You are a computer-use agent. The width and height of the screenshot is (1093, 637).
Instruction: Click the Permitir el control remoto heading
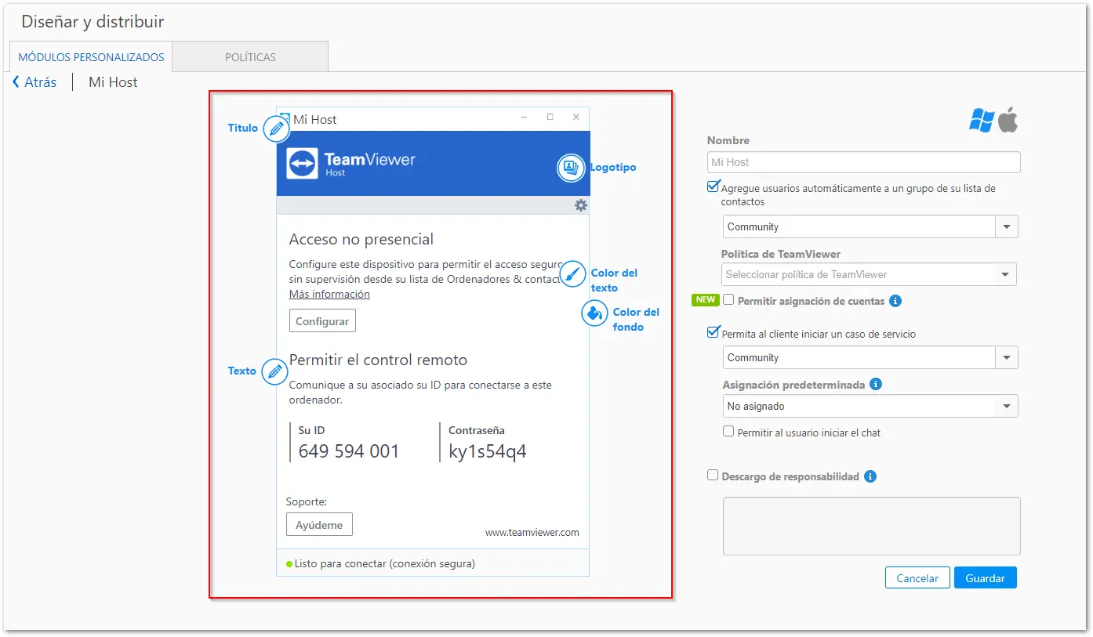(378, 360)
